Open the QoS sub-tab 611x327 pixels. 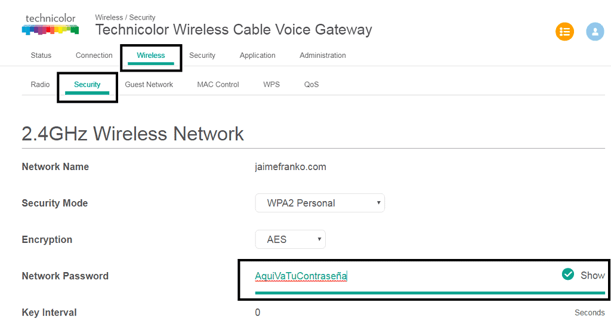coord(311,85)
